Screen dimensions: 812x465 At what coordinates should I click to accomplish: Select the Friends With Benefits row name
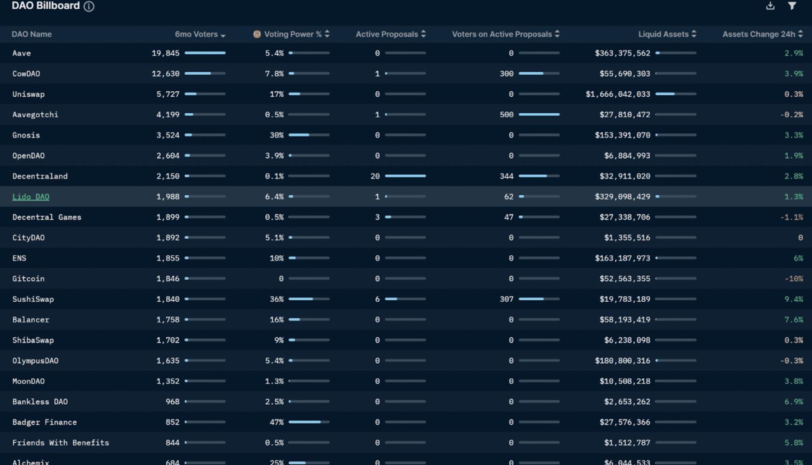pos(60,443)
